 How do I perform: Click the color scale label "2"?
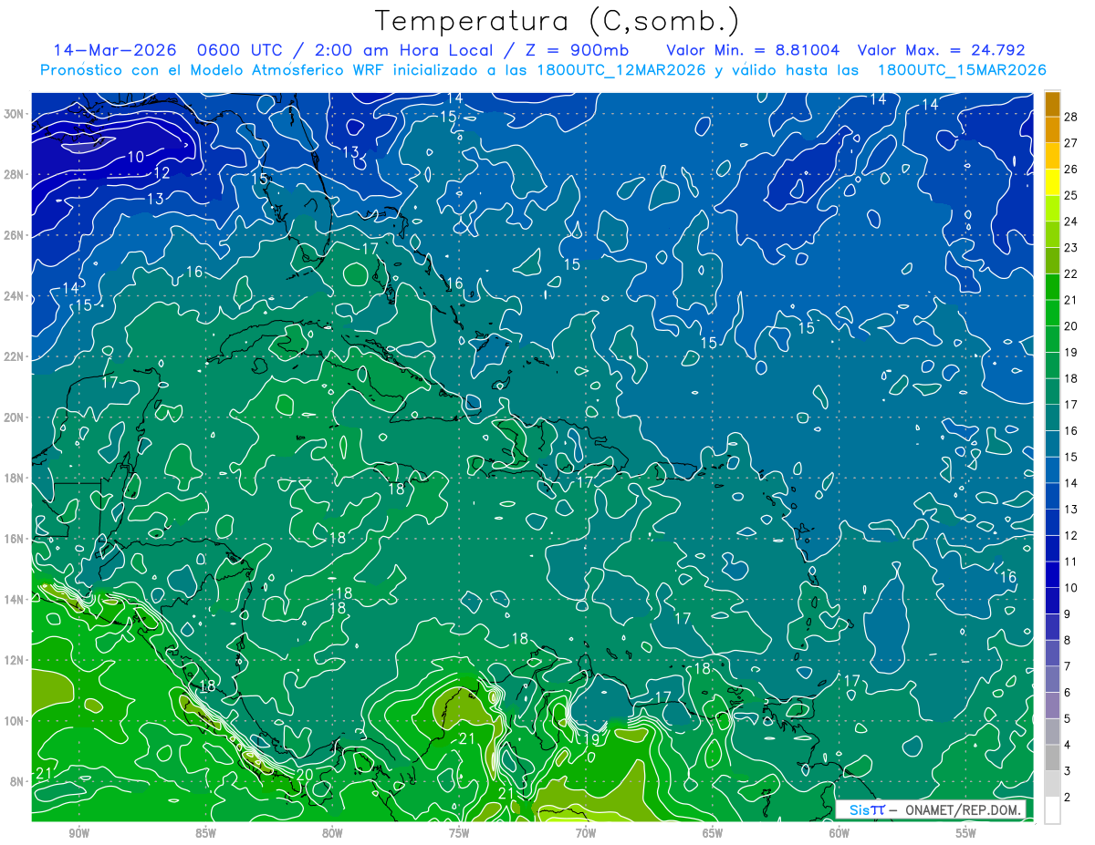(1068, 797)
